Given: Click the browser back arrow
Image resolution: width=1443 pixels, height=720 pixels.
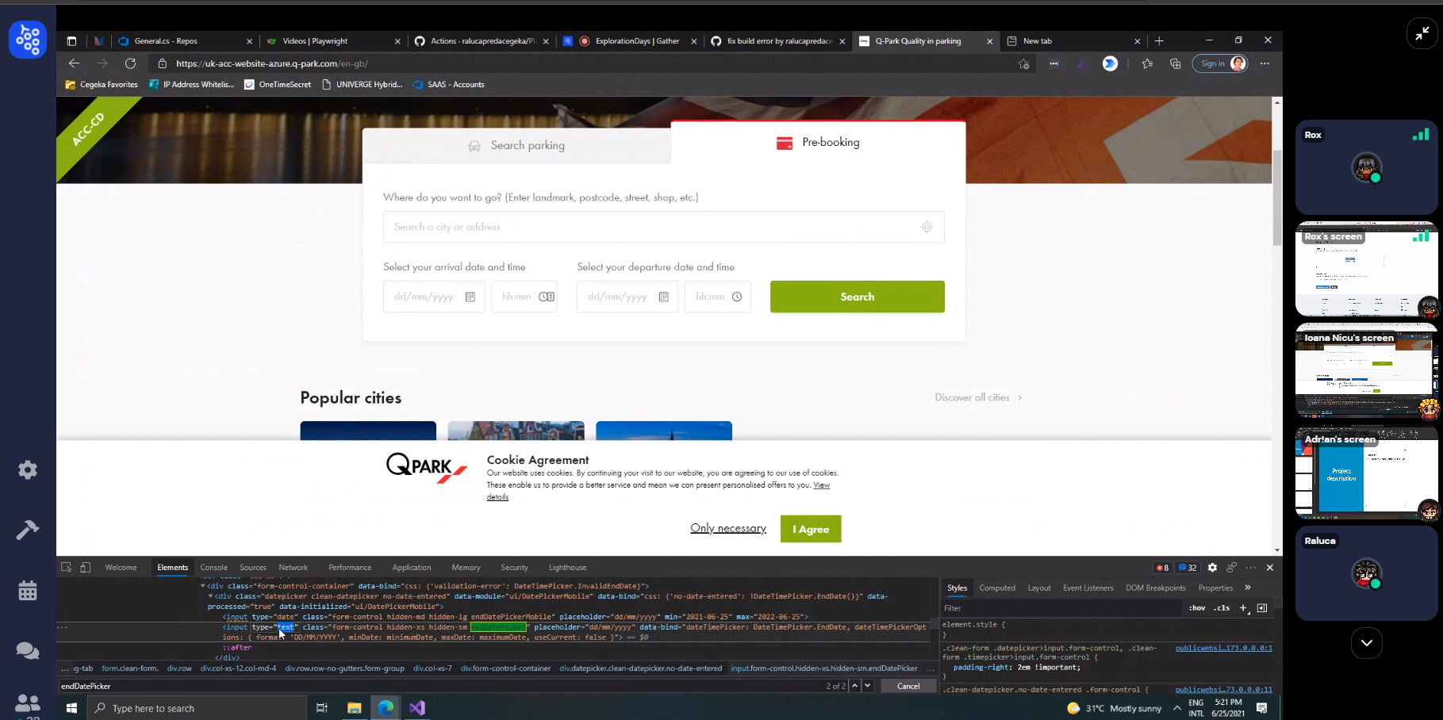Looking at the screenshot, I should click(74, 63).
